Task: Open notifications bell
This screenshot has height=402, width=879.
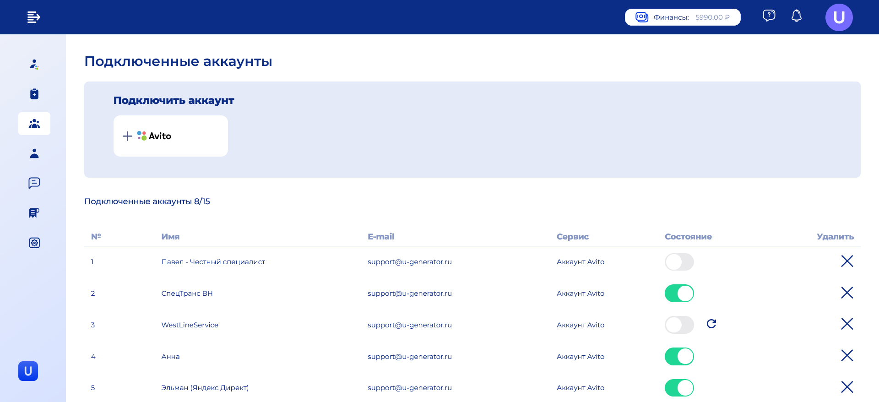Action: pos(796,16)
